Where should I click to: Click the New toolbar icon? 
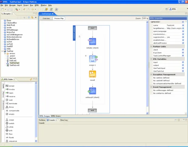point(3,9)
